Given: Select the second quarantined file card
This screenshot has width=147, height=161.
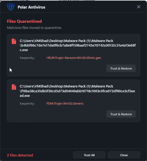Looking at the screenshot, I should (73, 101).
